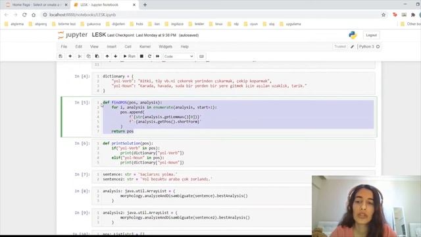The height and width of the screenshot is (237, 421).
Task: Open the File menu
Action: [x=64, y=47]
